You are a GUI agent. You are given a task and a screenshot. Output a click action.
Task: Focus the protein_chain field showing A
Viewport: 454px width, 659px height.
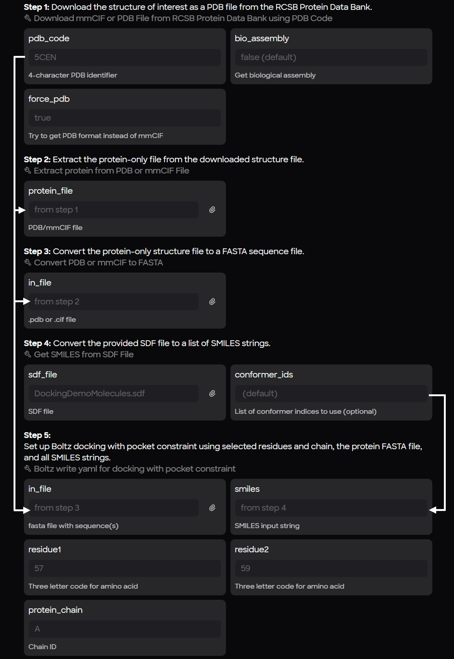point(125,629)
